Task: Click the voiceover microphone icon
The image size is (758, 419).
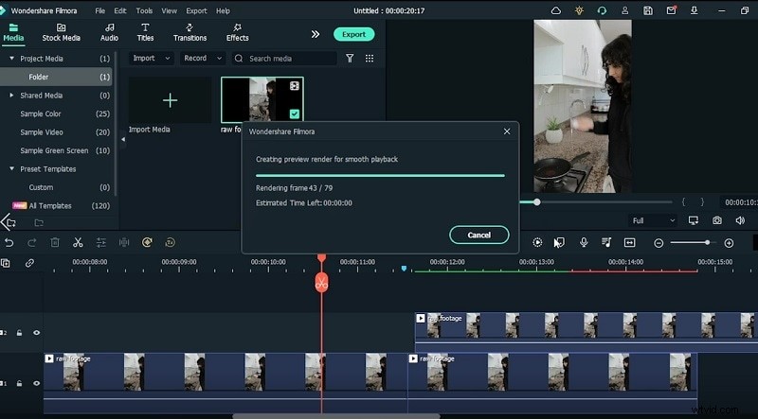Action: 584,243
